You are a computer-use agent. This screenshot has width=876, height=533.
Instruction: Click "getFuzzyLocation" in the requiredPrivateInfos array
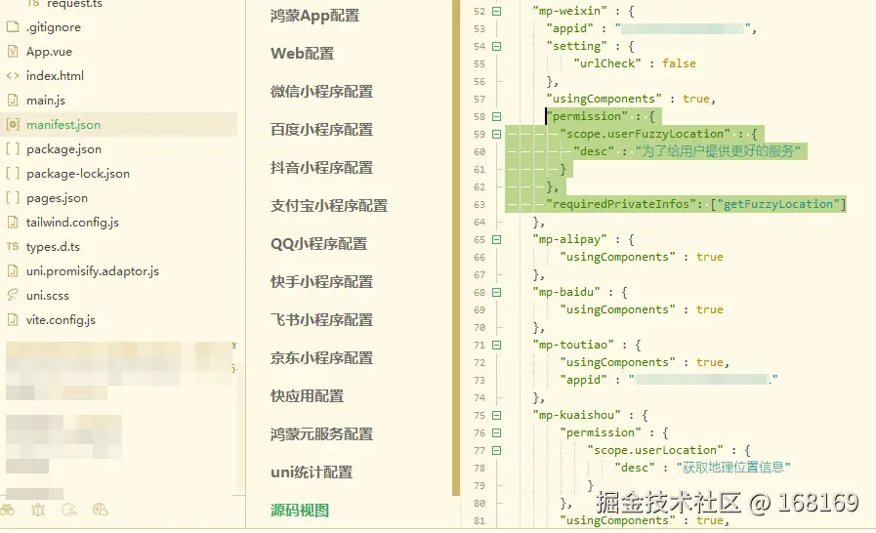(x=777, y=204)
